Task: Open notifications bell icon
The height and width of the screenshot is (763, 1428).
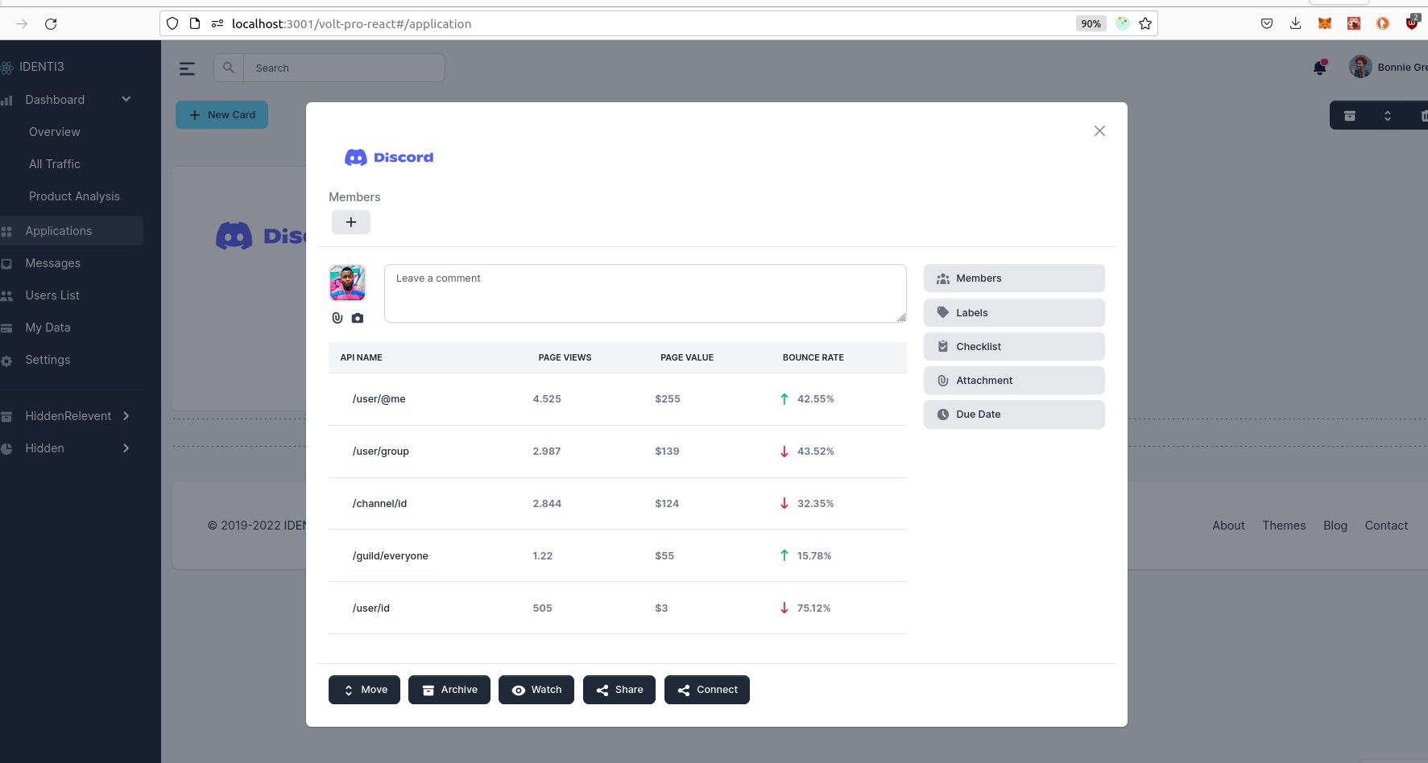Action: pos(1319,68)
